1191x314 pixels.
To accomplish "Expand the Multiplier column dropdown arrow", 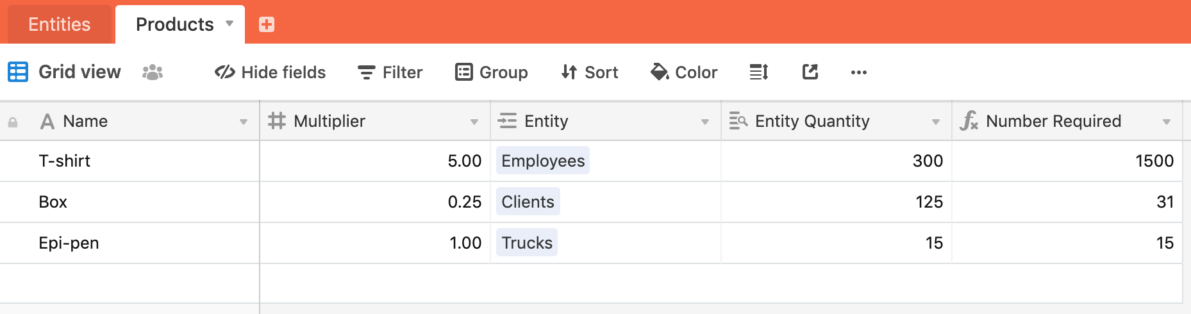I will click(474, 122).
